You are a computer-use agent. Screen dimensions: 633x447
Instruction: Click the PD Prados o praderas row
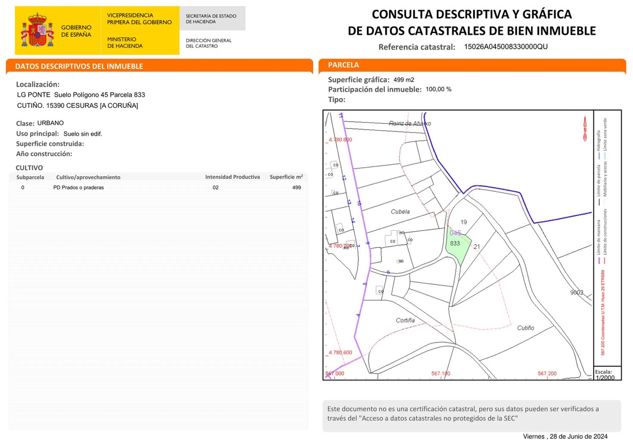[x=79, y=187]
